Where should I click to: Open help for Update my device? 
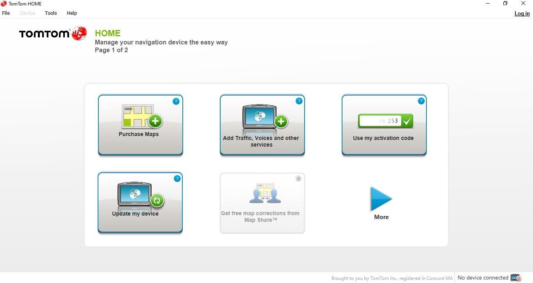click(x=177, y=179)
